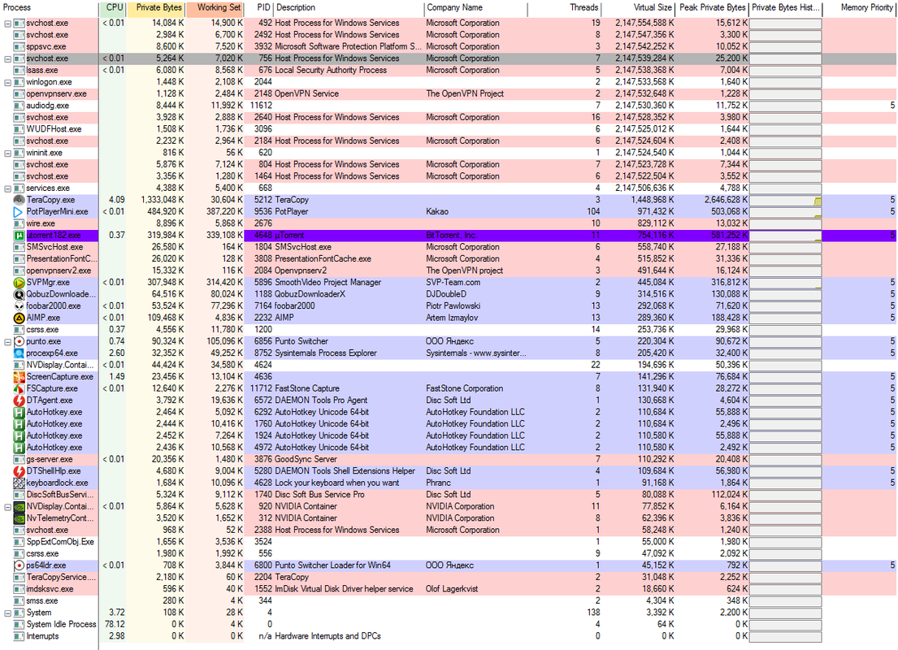Select the openvpnserv.exe process name
The image size is (898, 650).
[x=56, y=94]
